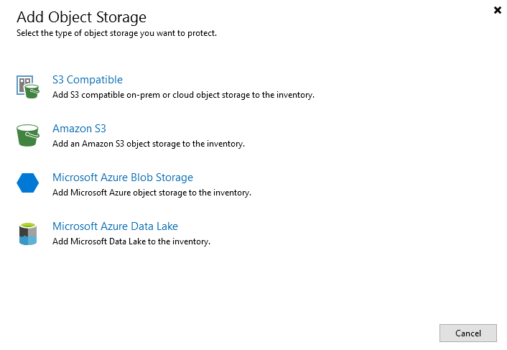The width and height of the screenshot is (507, 350).
Task: Choose the Amazon S3 link
Action: pyautogui.click(x=79, y=129)
